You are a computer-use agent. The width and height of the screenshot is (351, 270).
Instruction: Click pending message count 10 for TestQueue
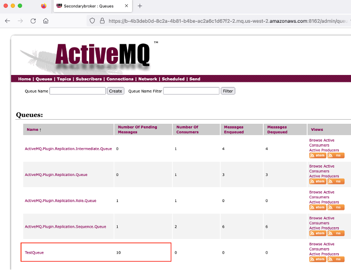coord(119,253)
